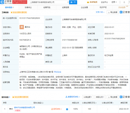The image size is (130, 113).
Task: Click the SVIP会员 crown icon
Action: pos(88,2)
